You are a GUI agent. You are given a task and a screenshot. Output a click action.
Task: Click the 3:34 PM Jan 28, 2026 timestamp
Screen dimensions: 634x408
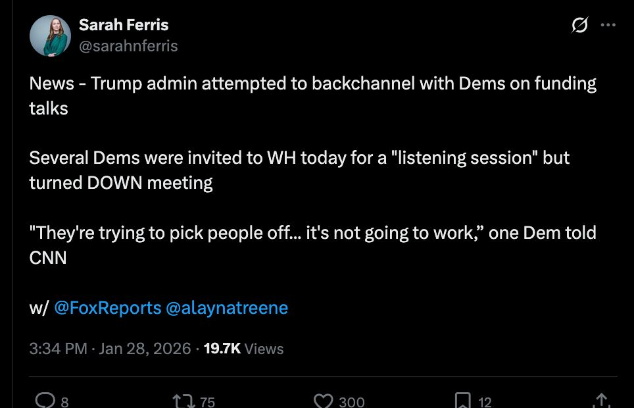(x=110, y=349)
